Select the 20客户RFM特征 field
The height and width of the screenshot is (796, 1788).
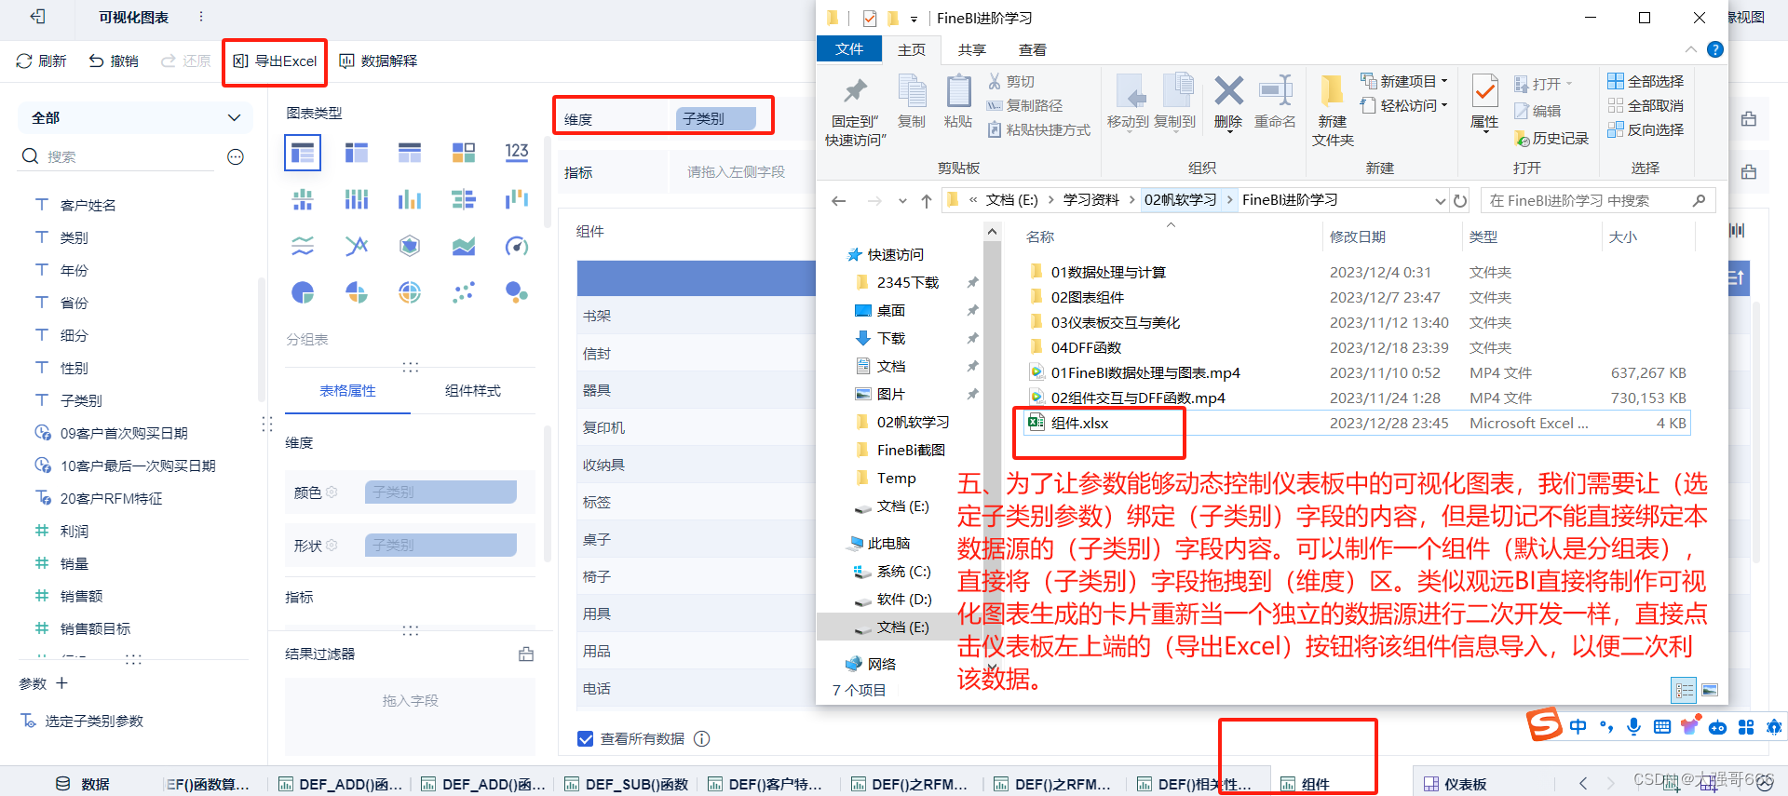111,498
